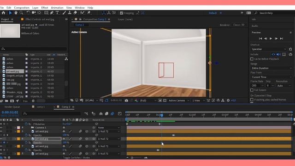Jump to the last frame
The width and height of the screenshot is (295, 166).
282,39
